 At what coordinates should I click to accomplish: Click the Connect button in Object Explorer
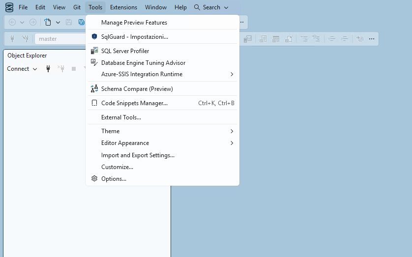18,69
